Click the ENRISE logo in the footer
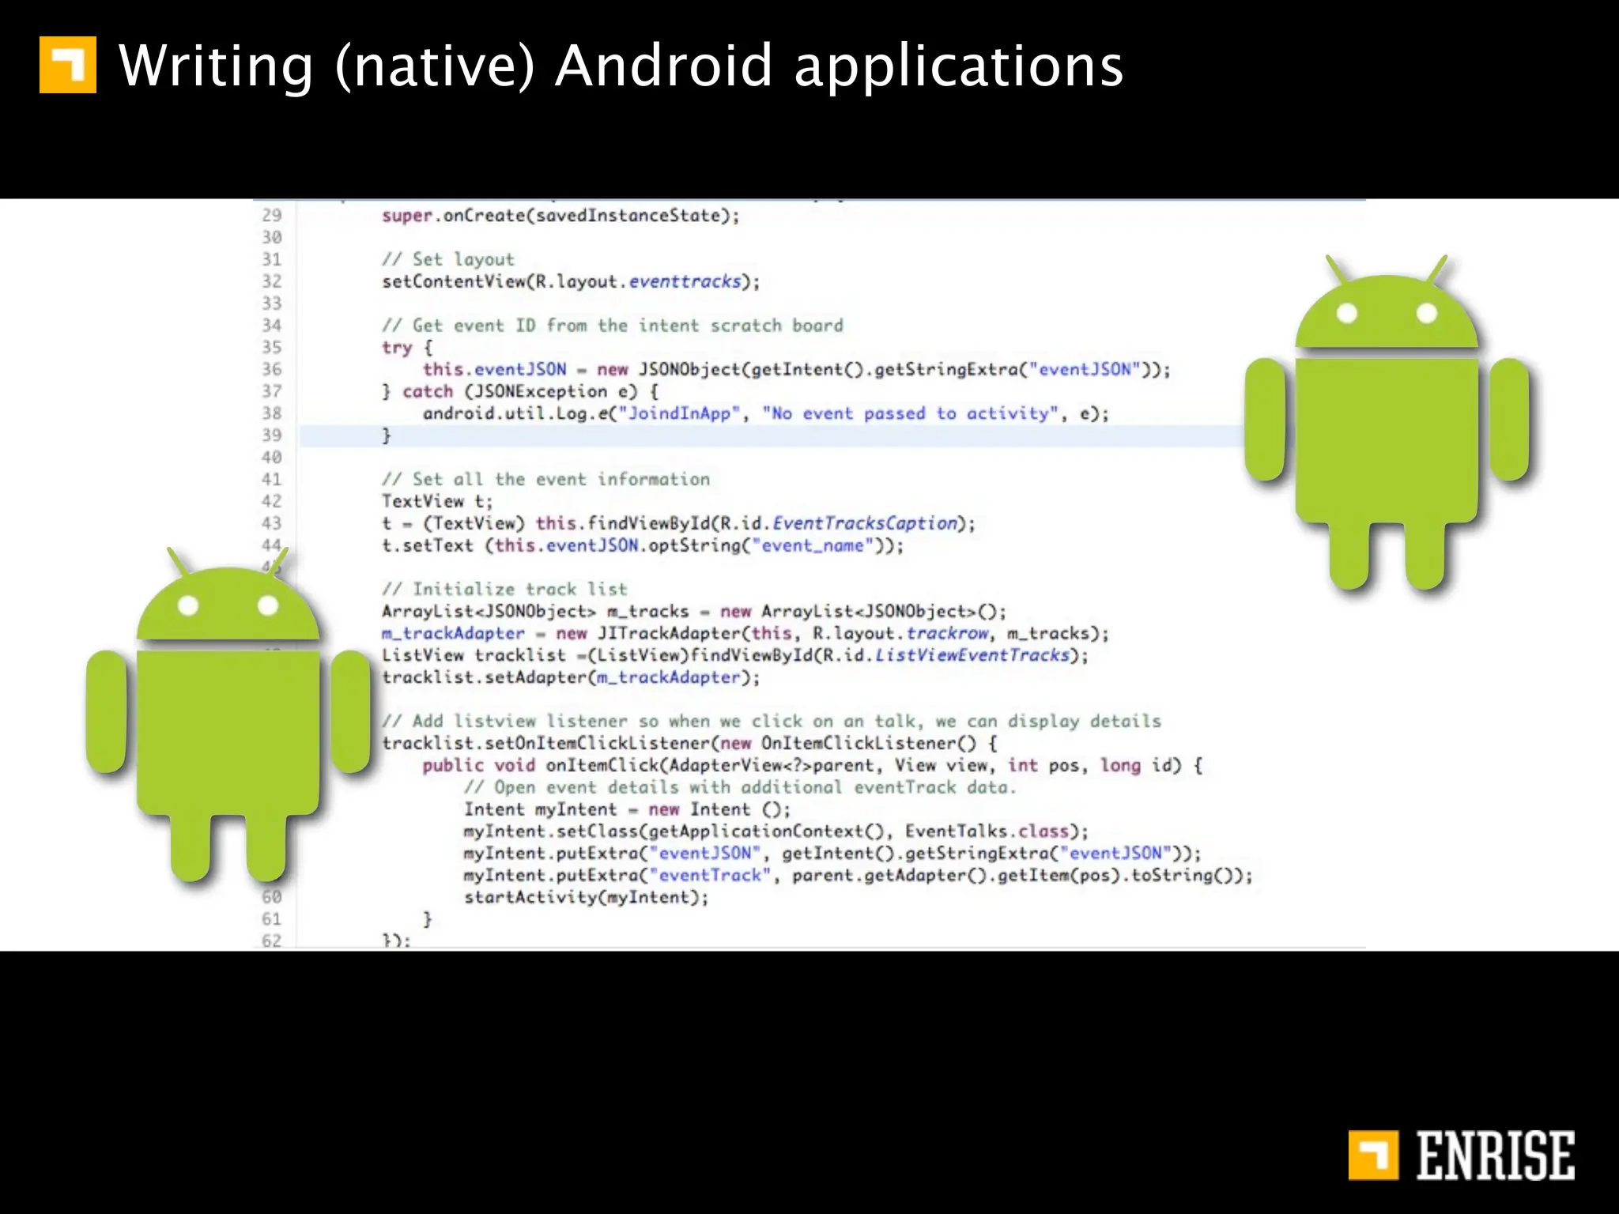 (x=1461, y=1156)
